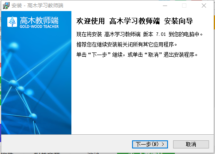The image size is (215, 154).
Task: Minimize the 高木学习教师端 installer window
Action: click(165, 6)
